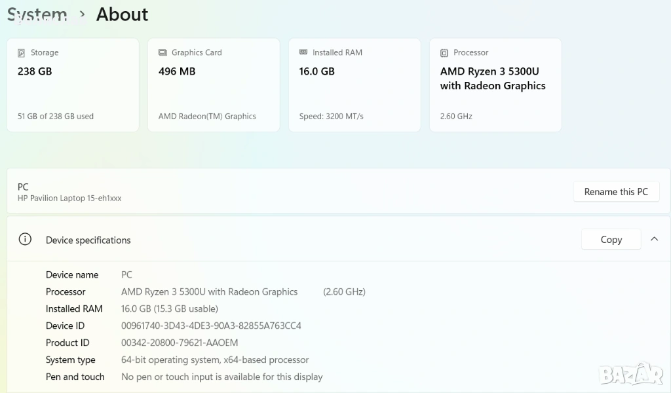Click the Graphics Card icon
This screenshot has width=671, height=393.
point(163,52)
